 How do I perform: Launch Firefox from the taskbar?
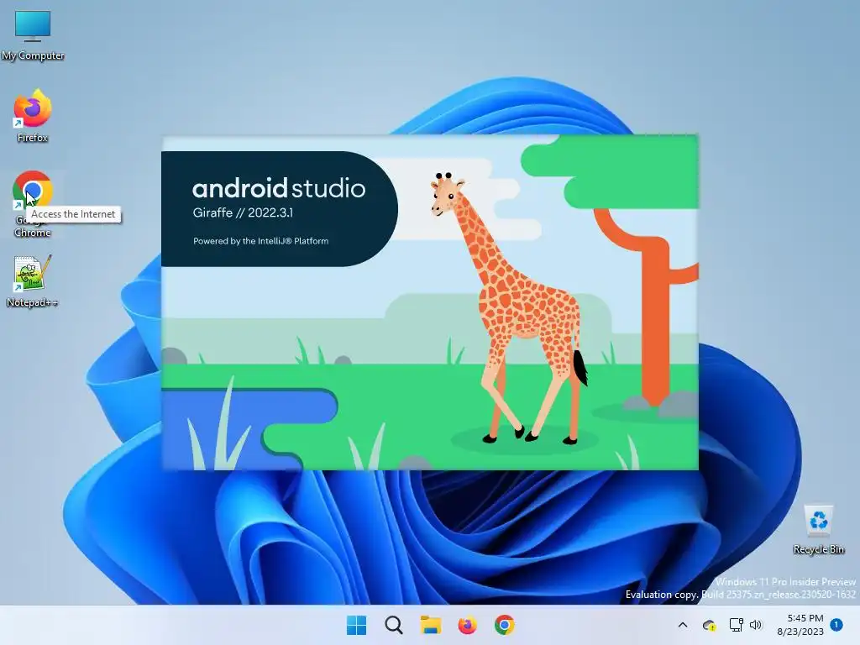(467, 625)
